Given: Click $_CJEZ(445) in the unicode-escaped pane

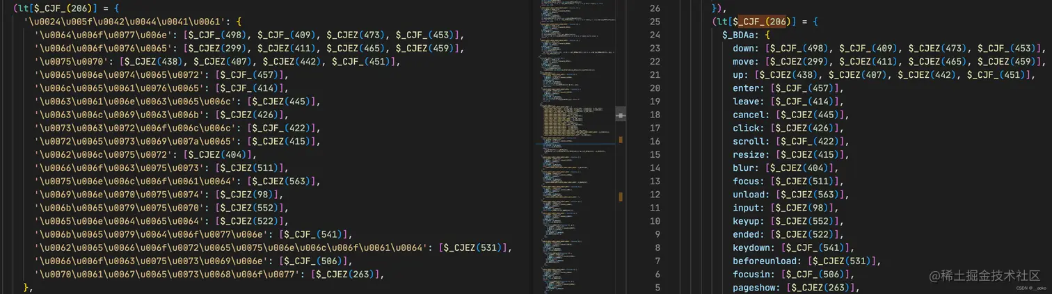Looking at the screenshot, I should [281, 101].
